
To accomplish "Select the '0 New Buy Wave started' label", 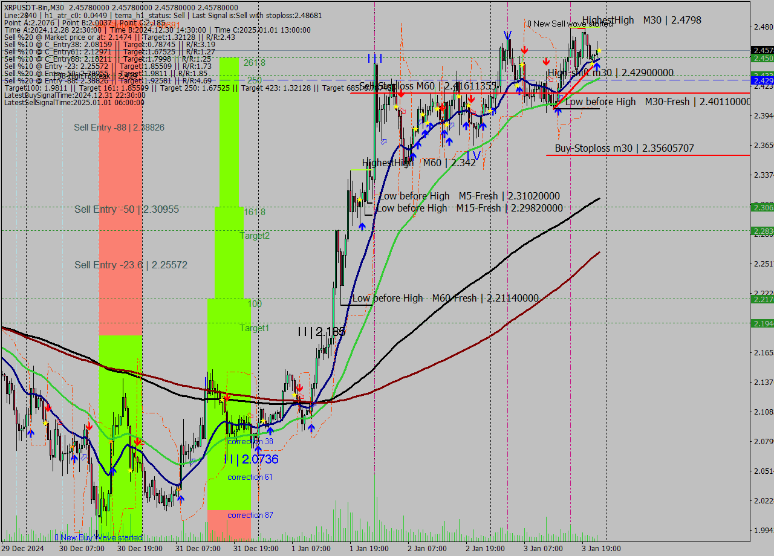I will click(98, 537).
